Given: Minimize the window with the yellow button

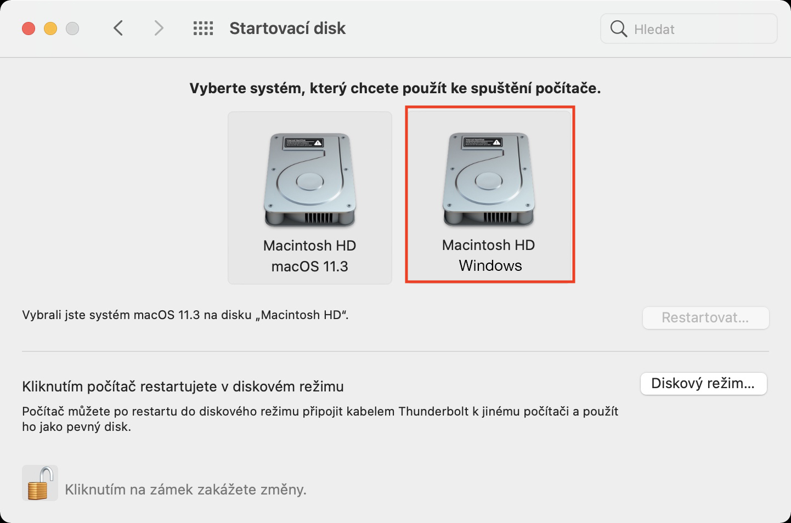Looking at the screenshot, I should 50,29.
